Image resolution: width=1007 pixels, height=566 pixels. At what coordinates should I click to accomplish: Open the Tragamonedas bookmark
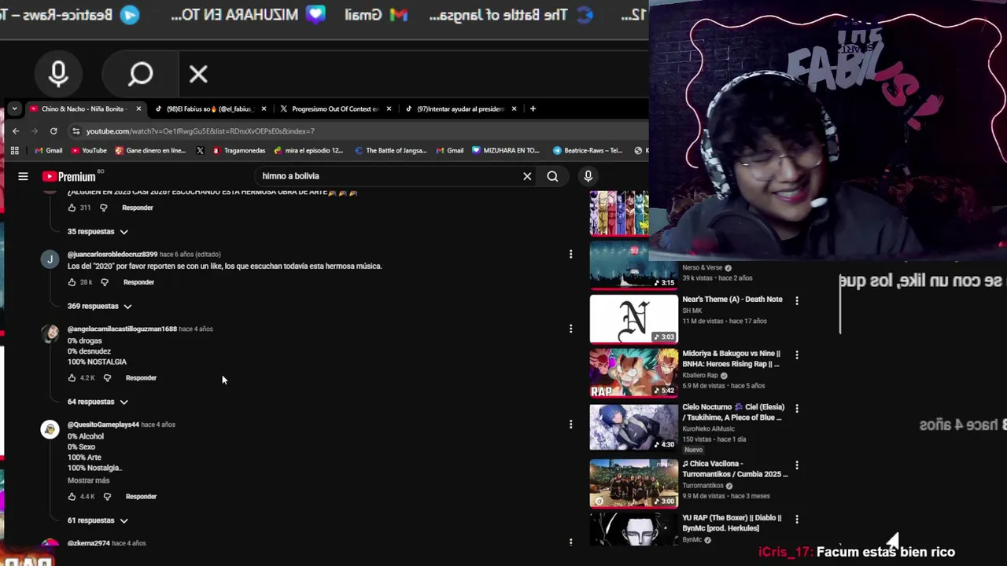click(x=238, y=150)
